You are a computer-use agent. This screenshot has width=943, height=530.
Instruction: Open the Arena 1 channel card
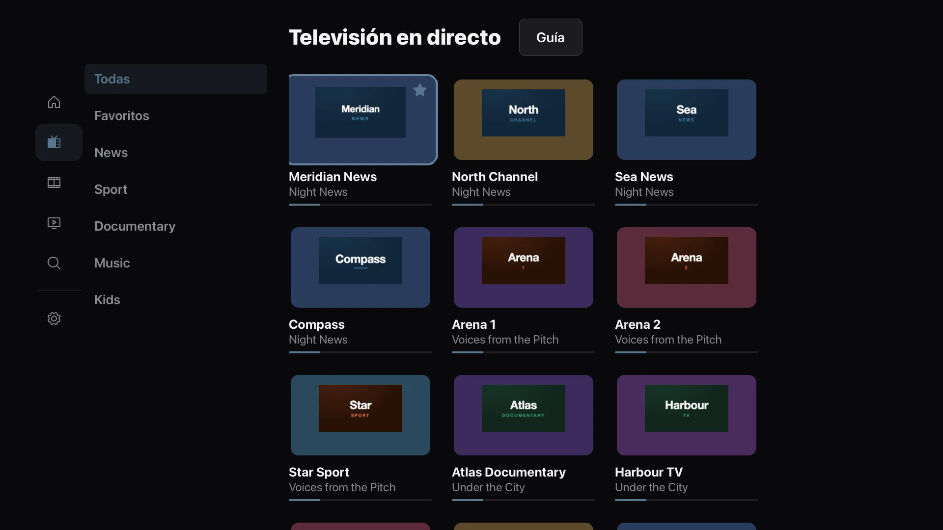point(524,267)
